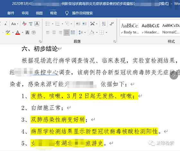
Task: Click the heading 六、初步结论
Action: (40, 49)
